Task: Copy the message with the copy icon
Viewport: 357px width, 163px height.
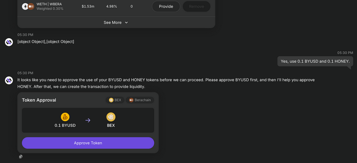Action: (21, 156)
